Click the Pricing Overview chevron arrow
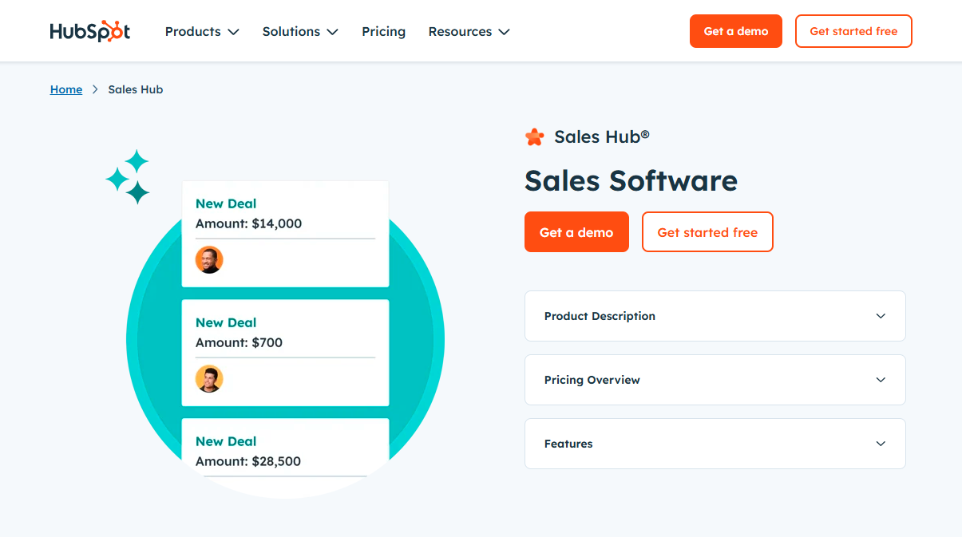The image size is (962, 541). pyautogui.click(x=881, y=380)
